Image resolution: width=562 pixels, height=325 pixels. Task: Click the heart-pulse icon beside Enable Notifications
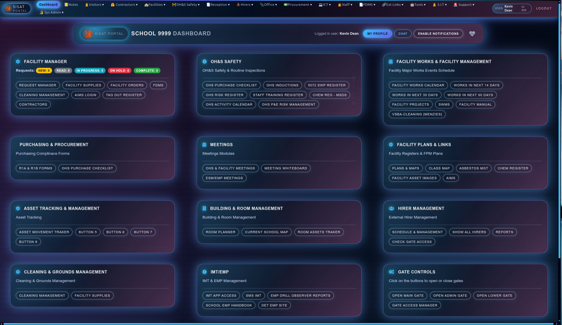click(472, 34)
